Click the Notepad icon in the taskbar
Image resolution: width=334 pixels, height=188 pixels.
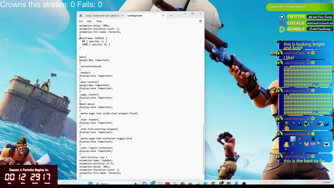pyautogui.click(x=236, y=184)
